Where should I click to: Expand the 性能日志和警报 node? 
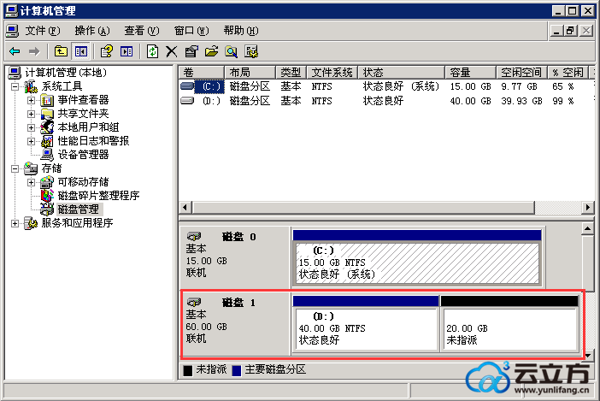click(x=31, y=141)
